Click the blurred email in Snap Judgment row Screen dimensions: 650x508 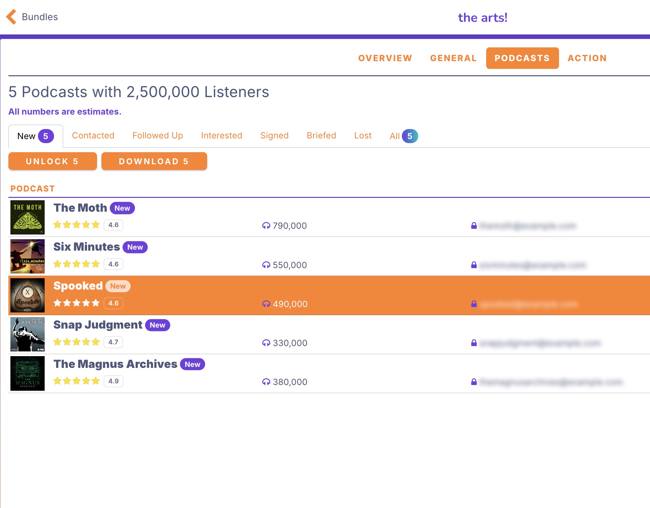click(540, 343)
